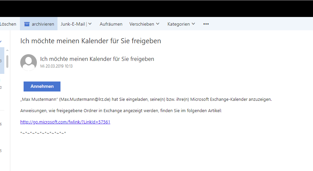The width and height of the screenshot is (313, 171).
Task: Open the Verschieben dropdown
Action: point(144,24)
